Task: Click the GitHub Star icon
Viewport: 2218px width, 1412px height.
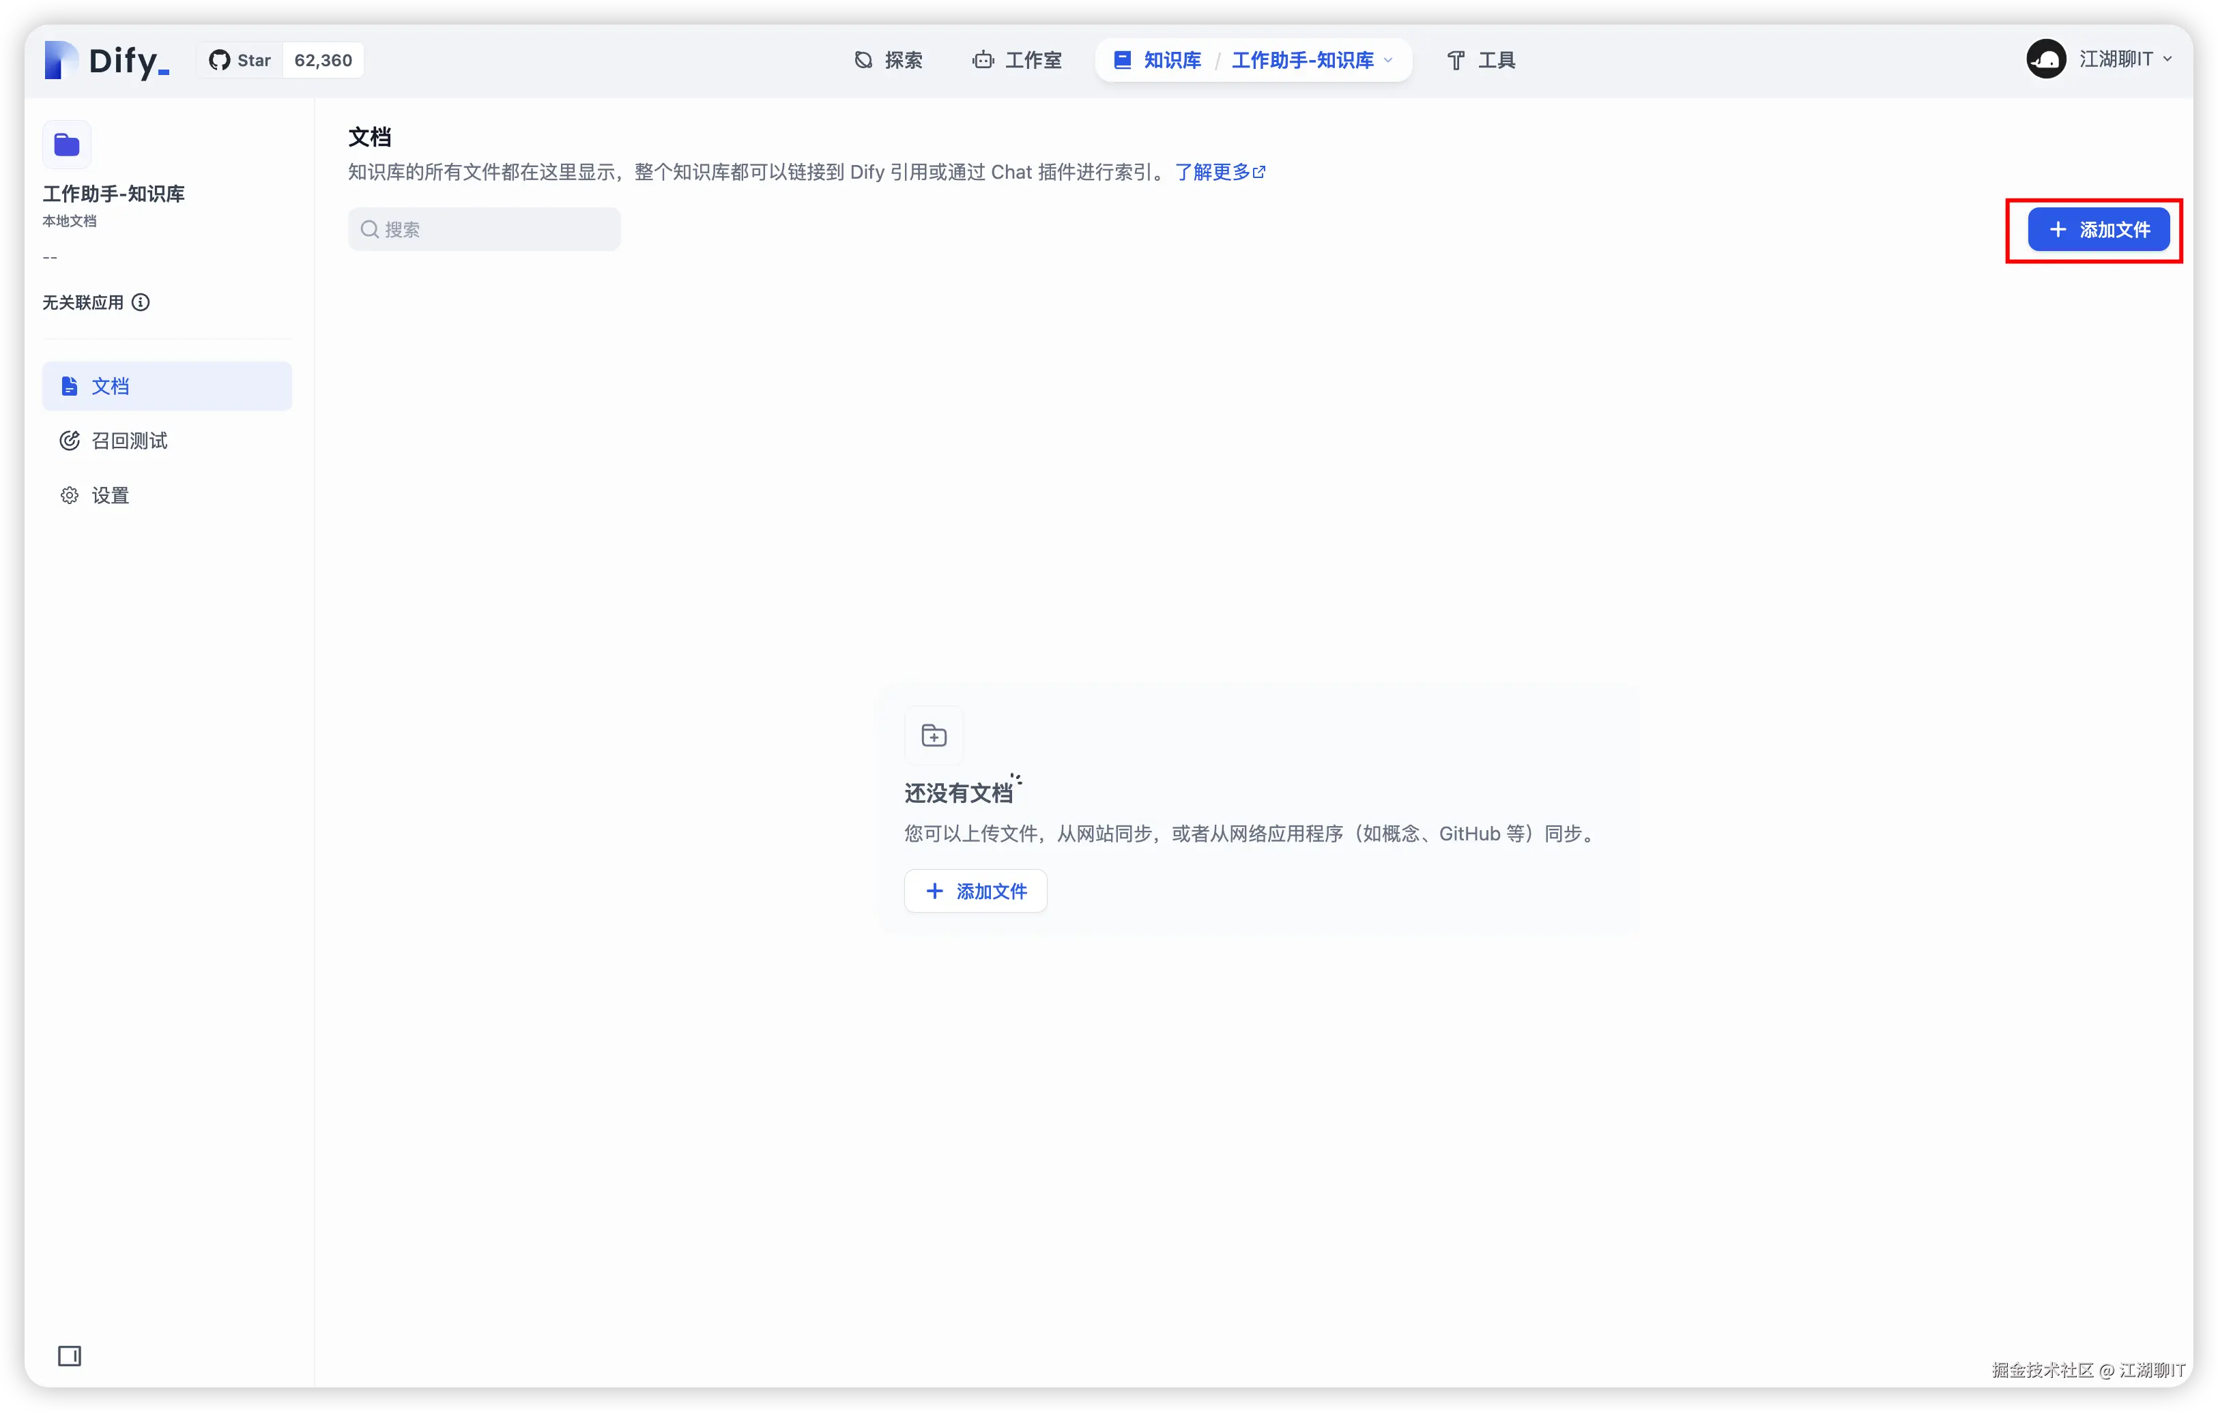Action: [x=219, y=59]
